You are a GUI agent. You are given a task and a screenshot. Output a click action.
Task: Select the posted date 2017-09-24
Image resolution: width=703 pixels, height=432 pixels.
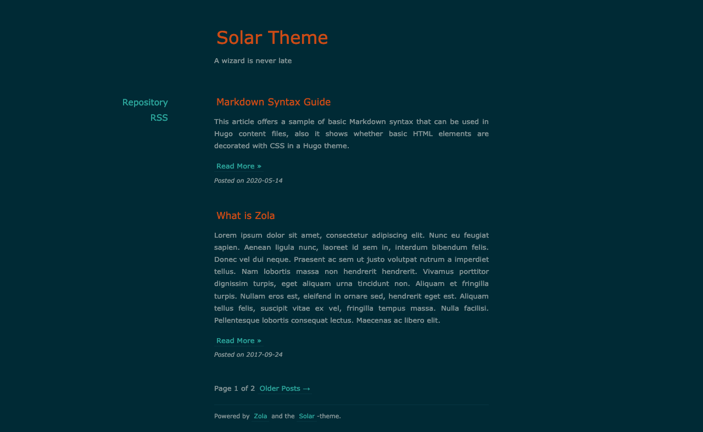click(x=248, y=355)
